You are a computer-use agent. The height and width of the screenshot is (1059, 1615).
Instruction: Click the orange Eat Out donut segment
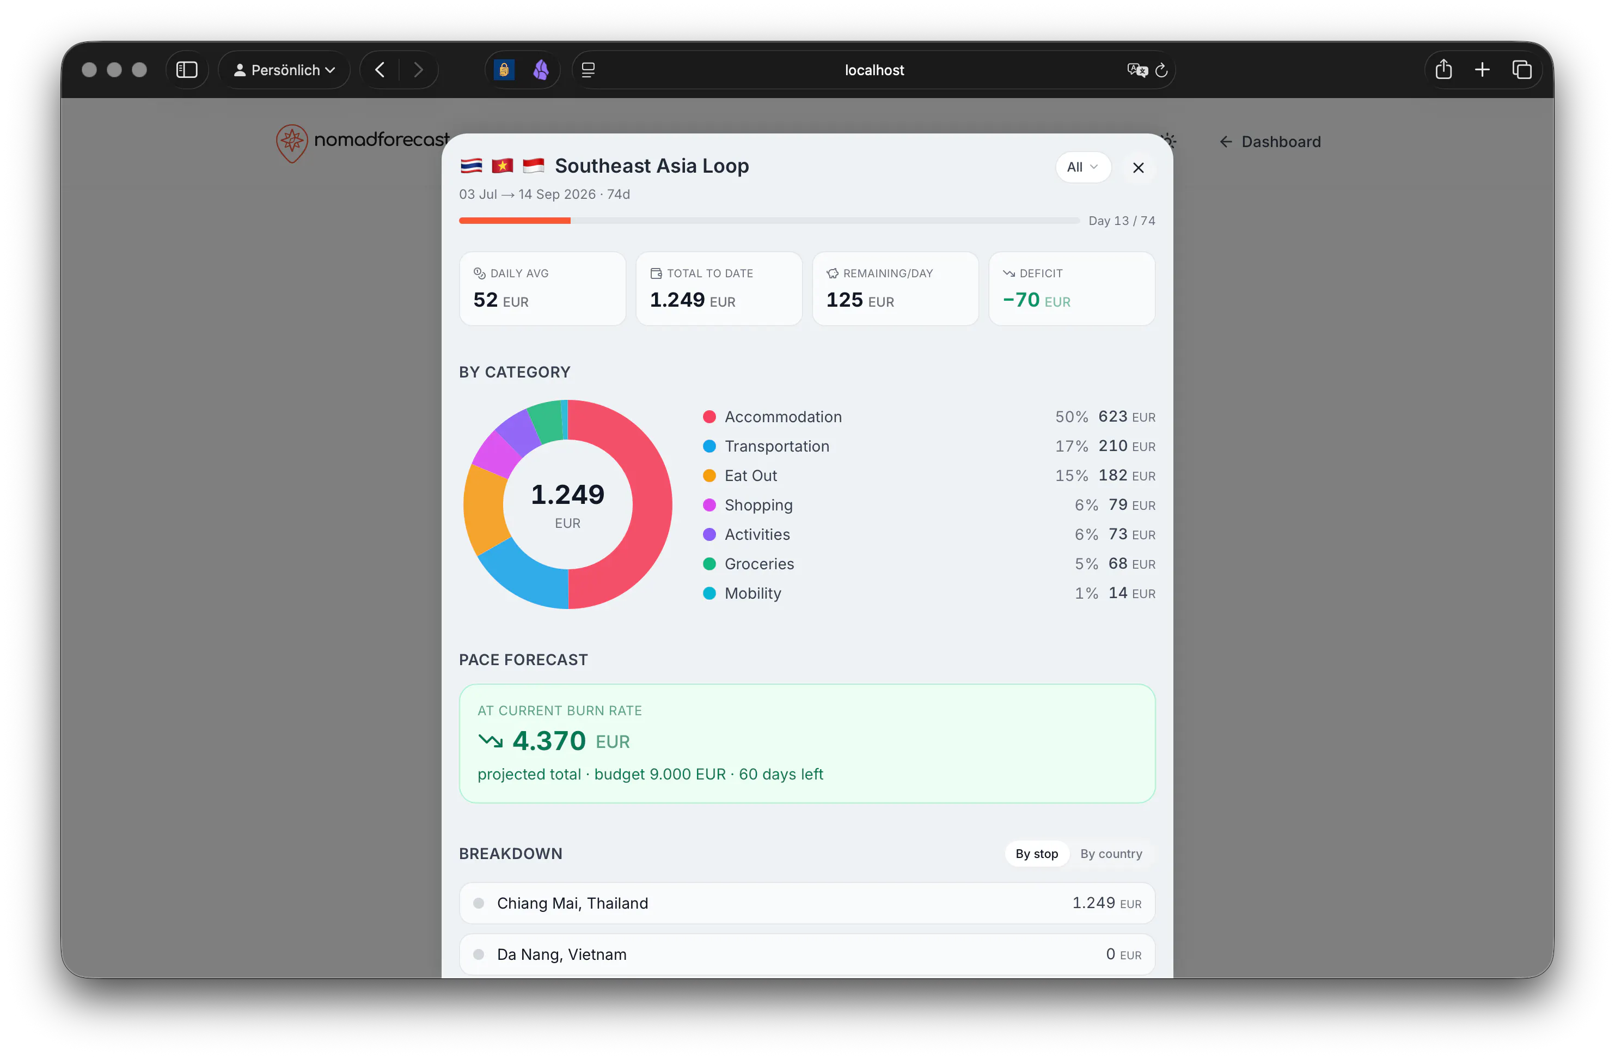[x=485, y=509]
